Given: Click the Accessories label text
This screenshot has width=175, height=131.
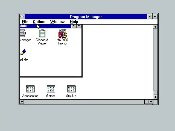Looking at the screenshot, I should pos(30,96).
